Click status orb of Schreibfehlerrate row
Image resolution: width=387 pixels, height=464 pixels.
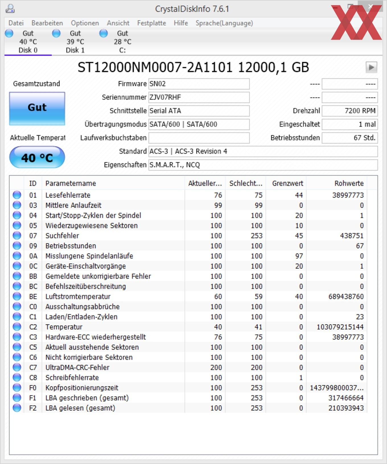click(x=17, y=378)
